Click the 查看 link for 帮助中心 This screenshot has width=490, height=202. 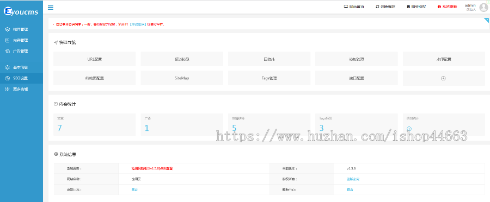(350, 190)
